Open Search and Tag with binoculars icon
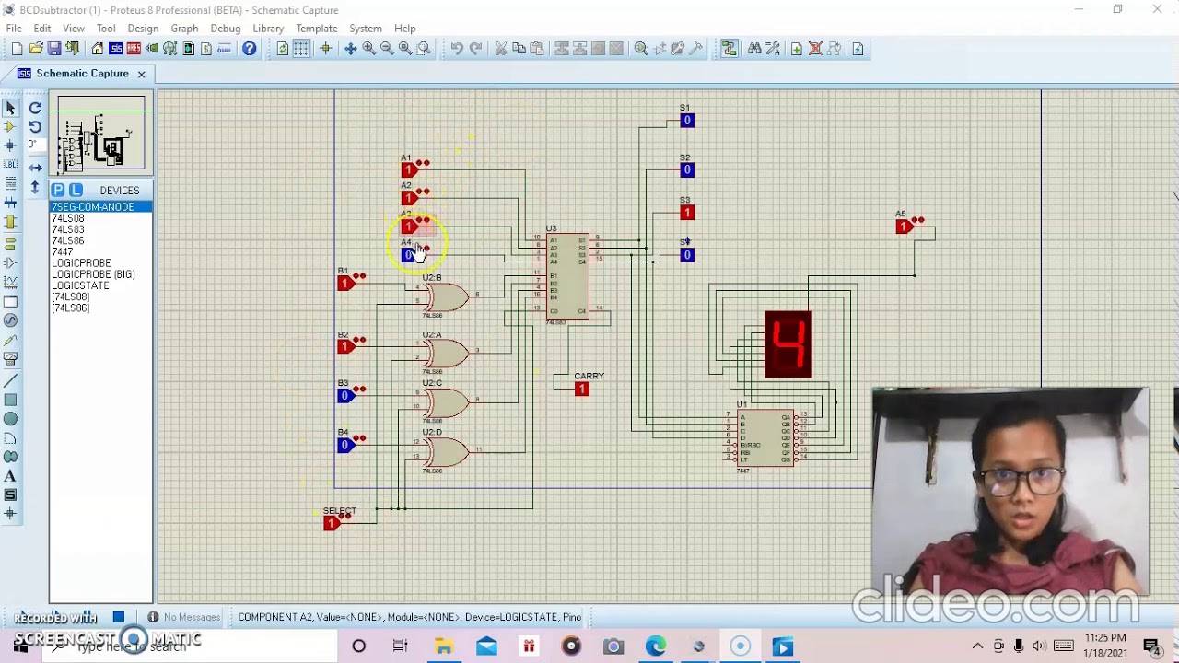Image resolution: width=1179 pixels, height=663 pixels. coord(755,49)
